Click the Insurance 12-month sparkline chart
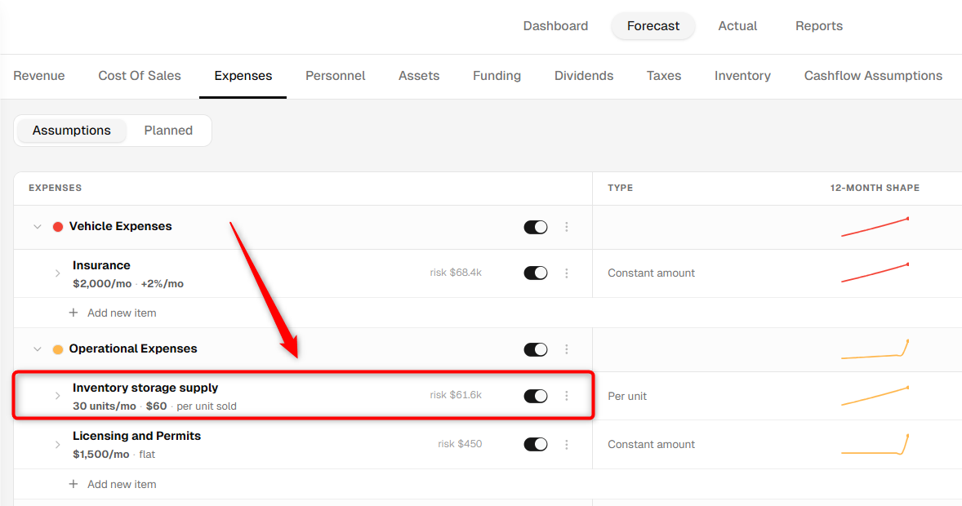Viewport: 962px width, 506px height. pyautogui.click(x=875, y=273)
